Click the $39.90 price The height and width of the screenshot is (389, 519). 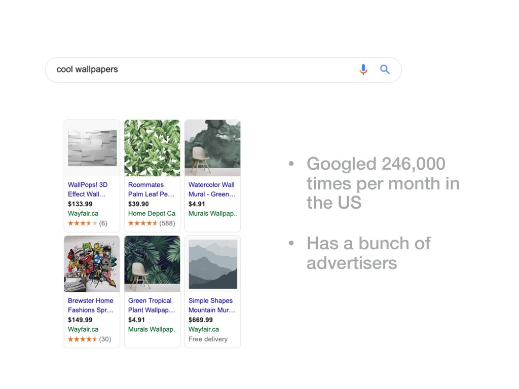138,204
